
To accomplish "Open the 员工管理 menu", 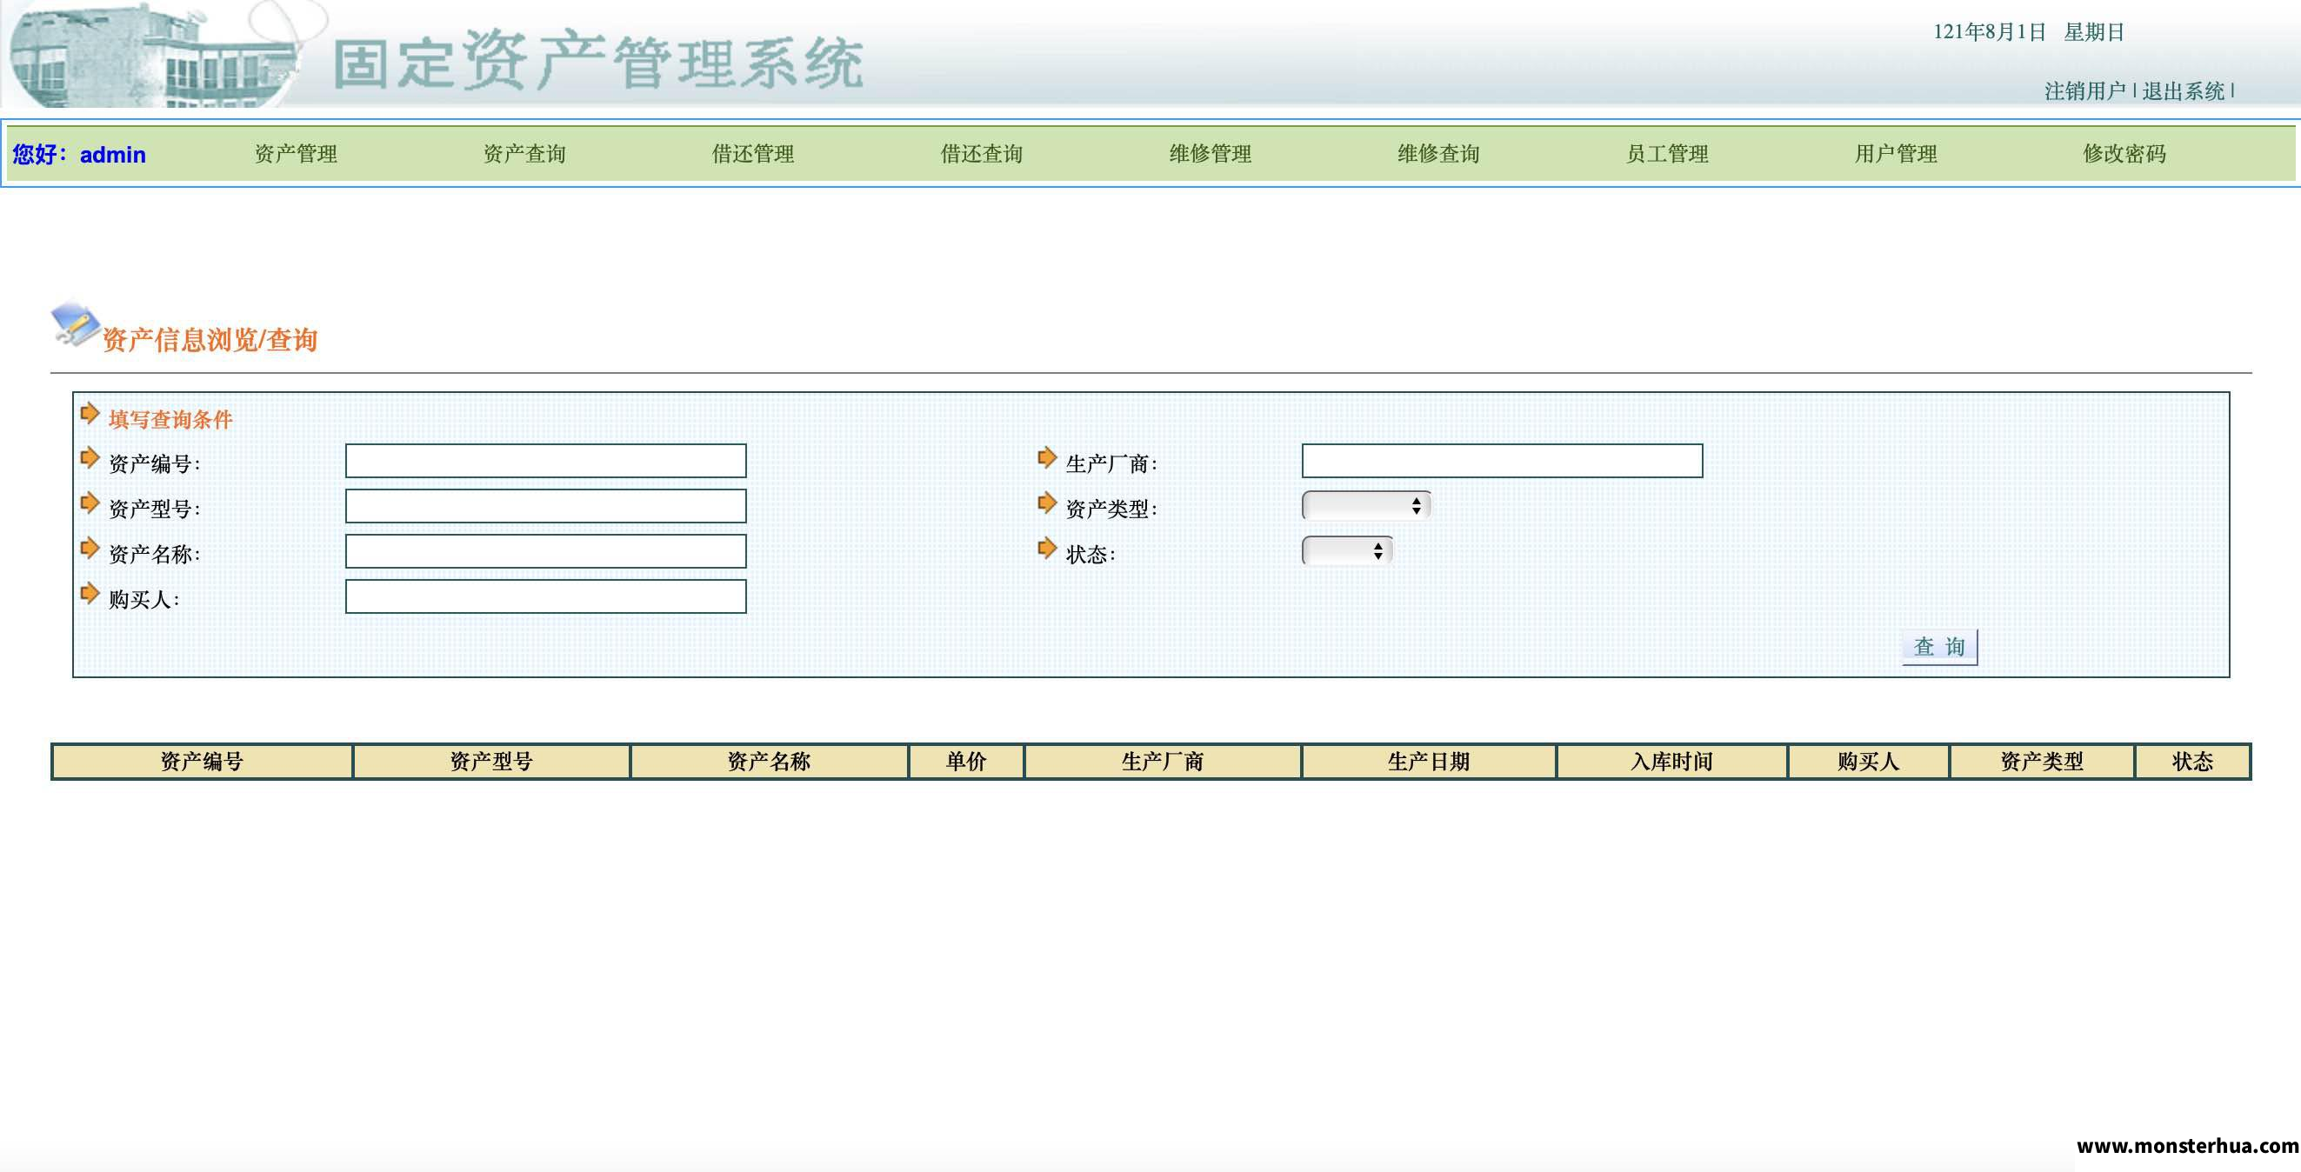I will (1668, 154).
